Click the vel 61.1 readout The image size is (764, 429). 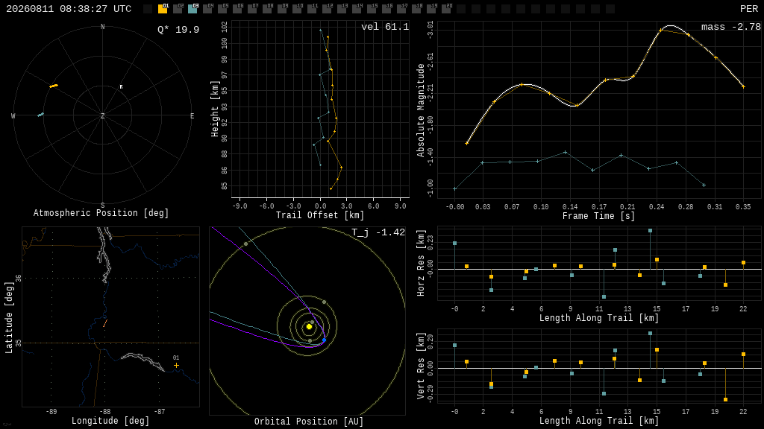(x=385, y=27)
